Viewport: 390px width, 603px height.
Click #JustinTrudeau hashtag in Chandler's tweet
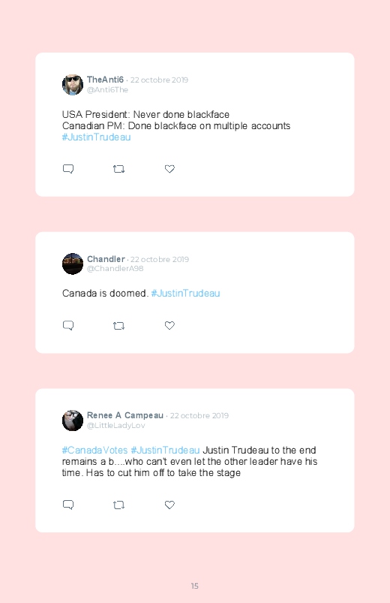(185, 294)
